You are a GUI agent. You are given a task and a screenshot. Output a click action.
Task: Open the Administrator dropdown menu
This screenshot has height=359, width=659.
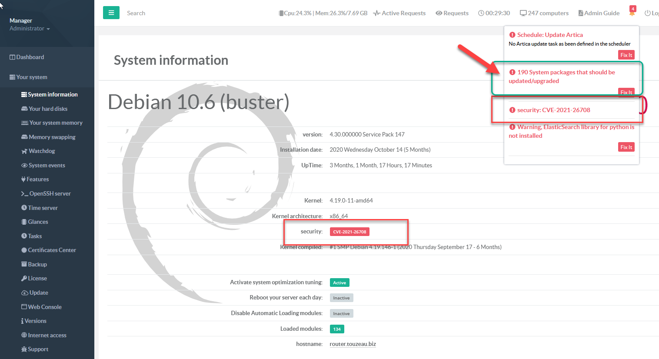[30, 29]
